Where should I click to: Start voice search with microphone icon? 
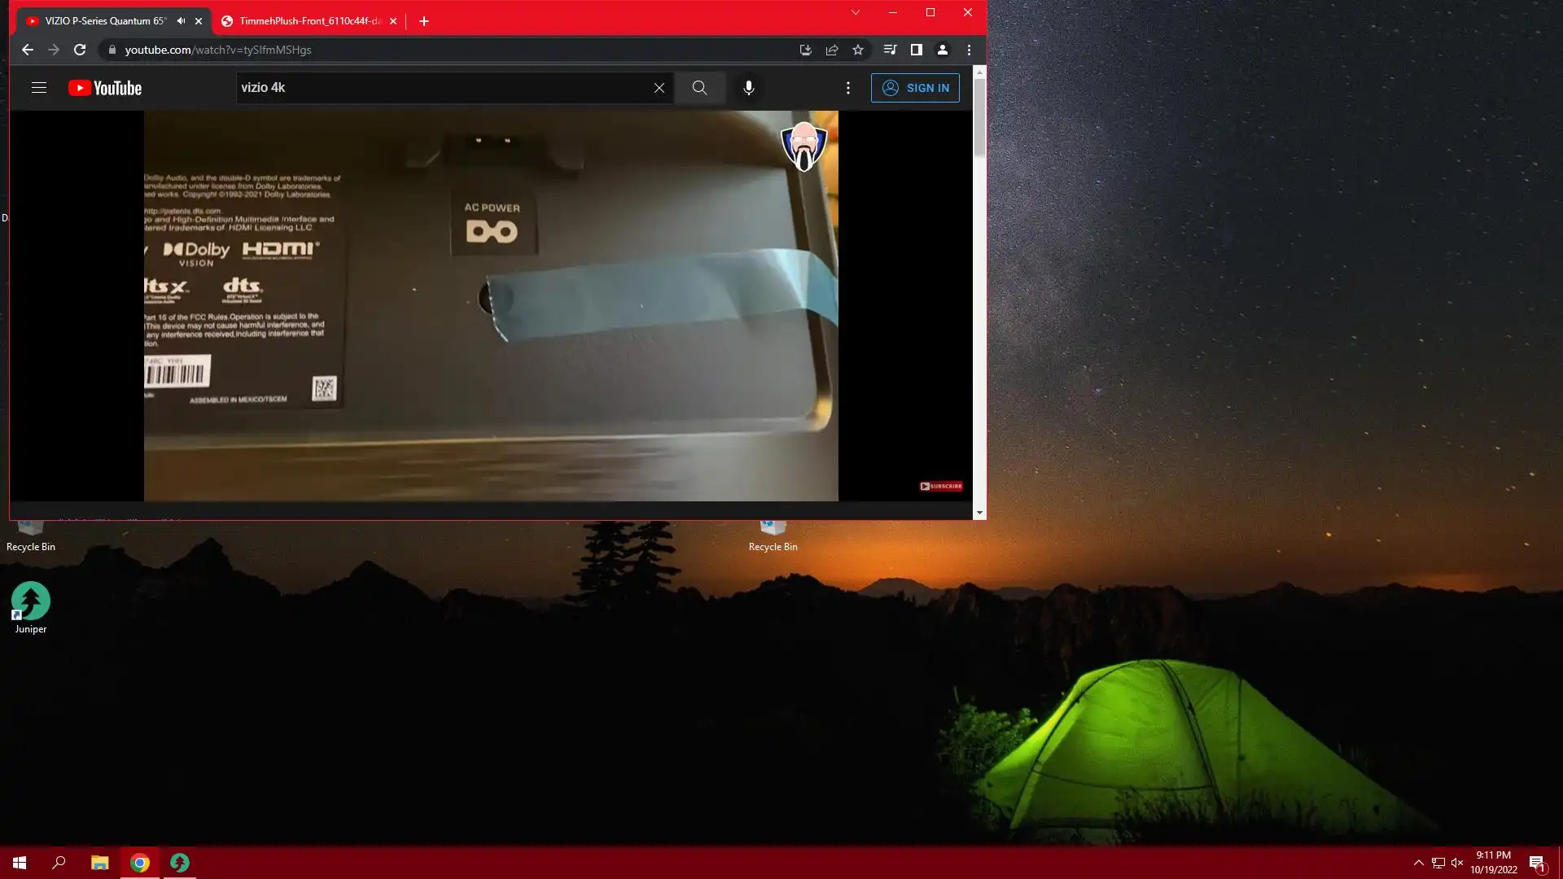point(748,88)
